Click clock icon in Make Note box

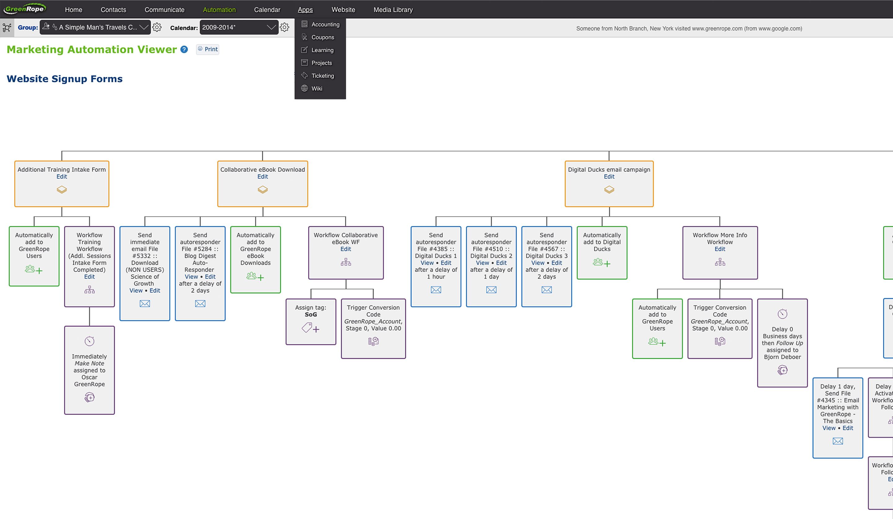click(89, 341)
